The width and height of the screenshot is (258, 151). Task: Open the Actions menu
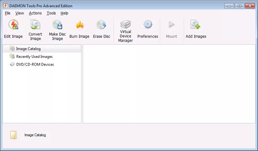pyautogui.click(x=35, y=13)
